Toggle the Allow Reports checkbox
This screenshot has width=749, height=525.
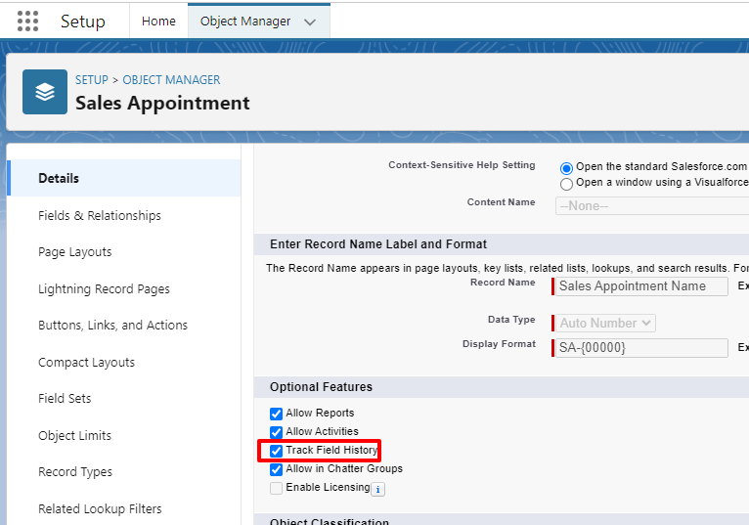click(x=276, y=414)
